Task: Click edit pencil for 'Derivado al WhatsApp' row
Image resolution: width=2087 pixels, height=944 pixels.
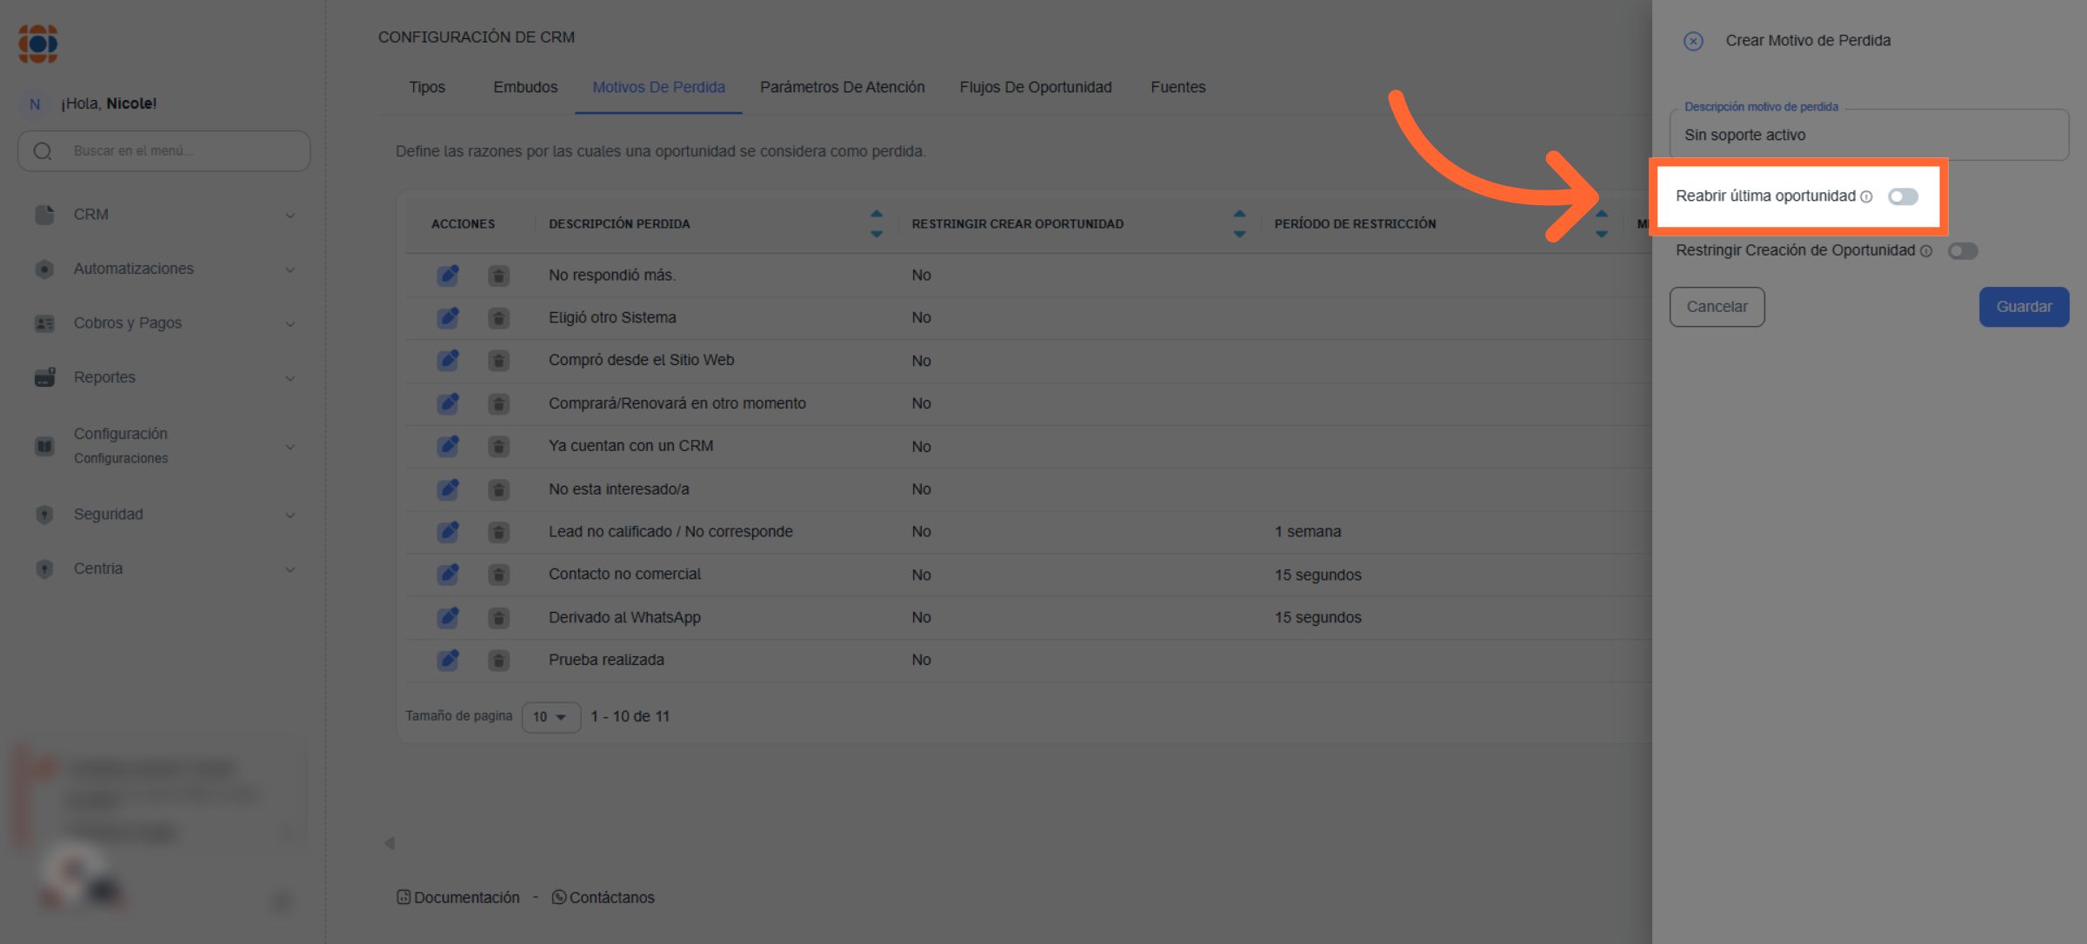Action: (x=448, y=618)
